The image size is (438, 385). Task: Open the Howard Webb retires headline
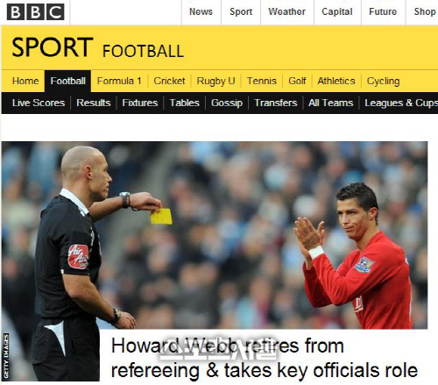(x=265, y=358)
